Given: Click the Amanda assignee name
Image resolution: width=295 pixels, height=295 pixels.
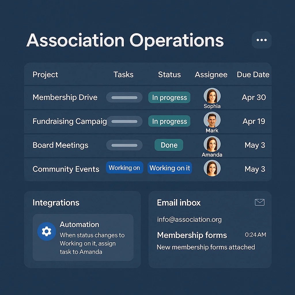Looking at the screenshot, I should pyautogui.click(x=212, y=155).
